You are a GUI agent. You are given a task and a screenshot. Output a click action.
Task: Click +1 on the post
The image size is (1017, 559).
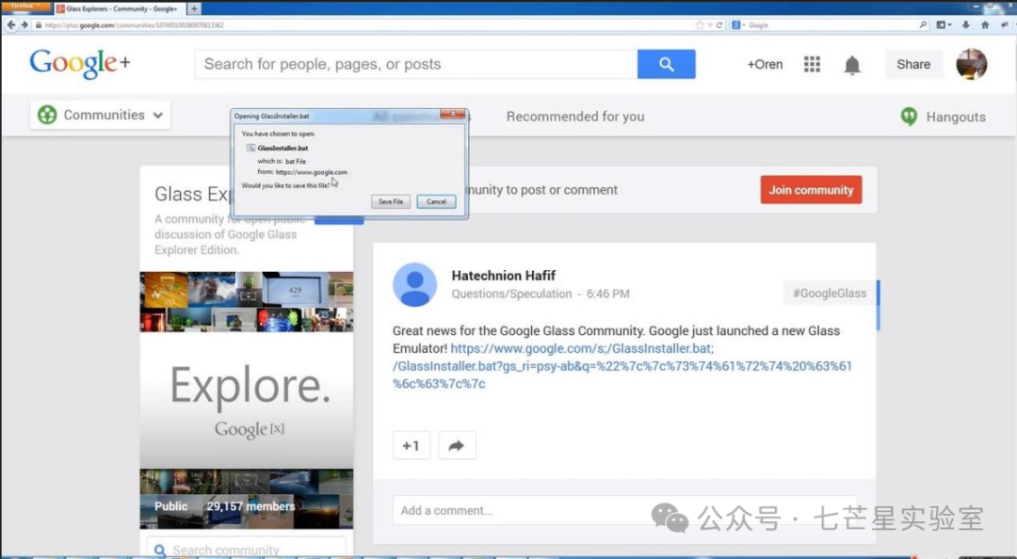click(412, 445)
